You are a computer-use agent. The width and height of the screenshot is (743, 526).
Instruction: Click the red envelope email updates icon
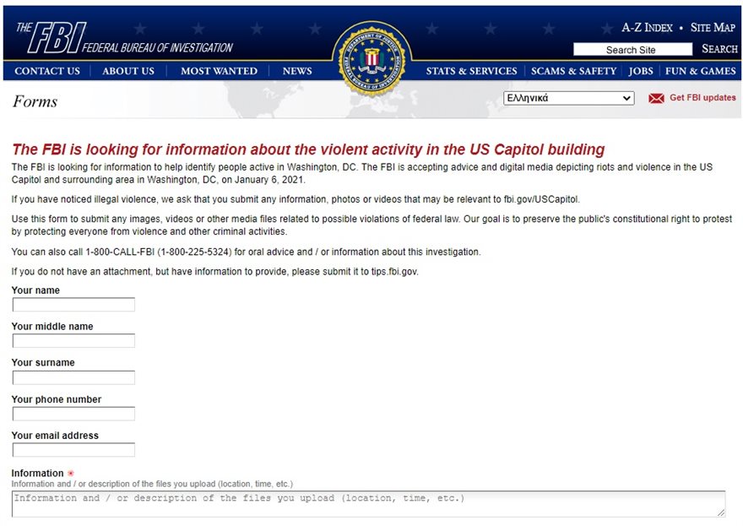656,99
